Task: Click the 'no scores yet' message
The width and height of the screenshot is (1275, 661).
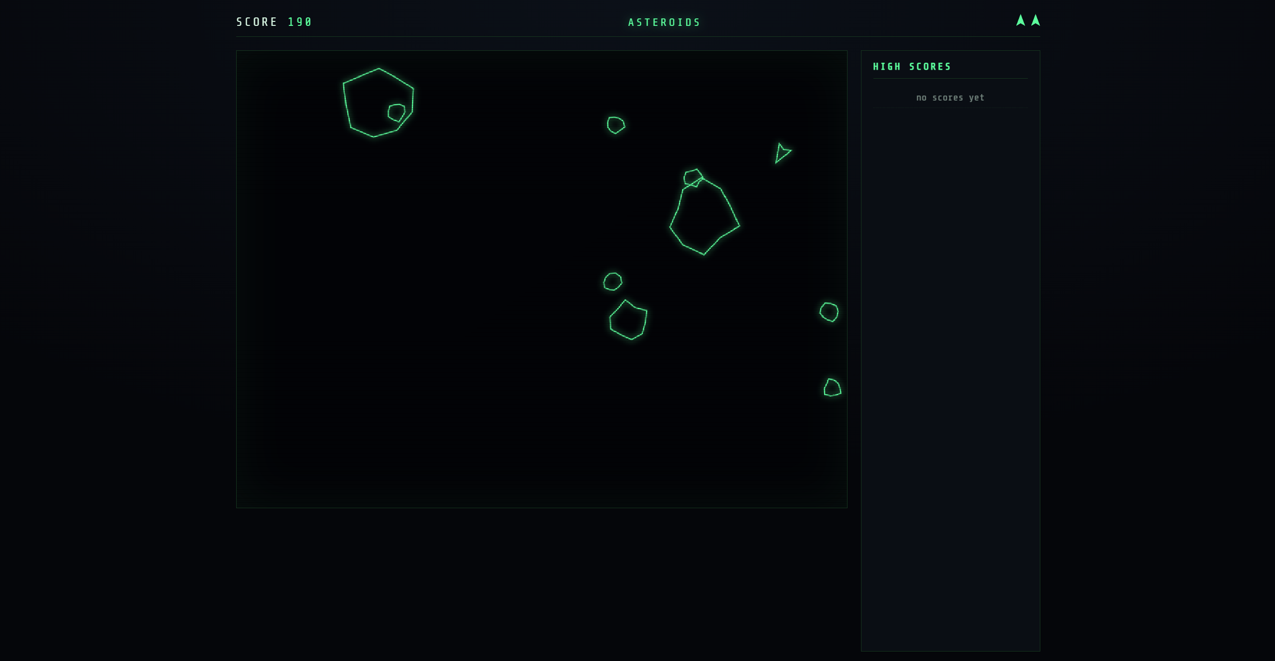Action: pos(950,98)
